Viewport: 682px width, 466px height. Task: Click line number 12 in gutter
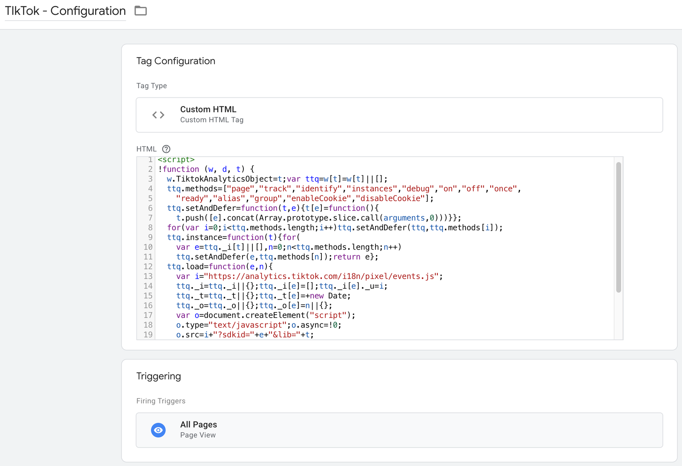(x=148, y=267)
